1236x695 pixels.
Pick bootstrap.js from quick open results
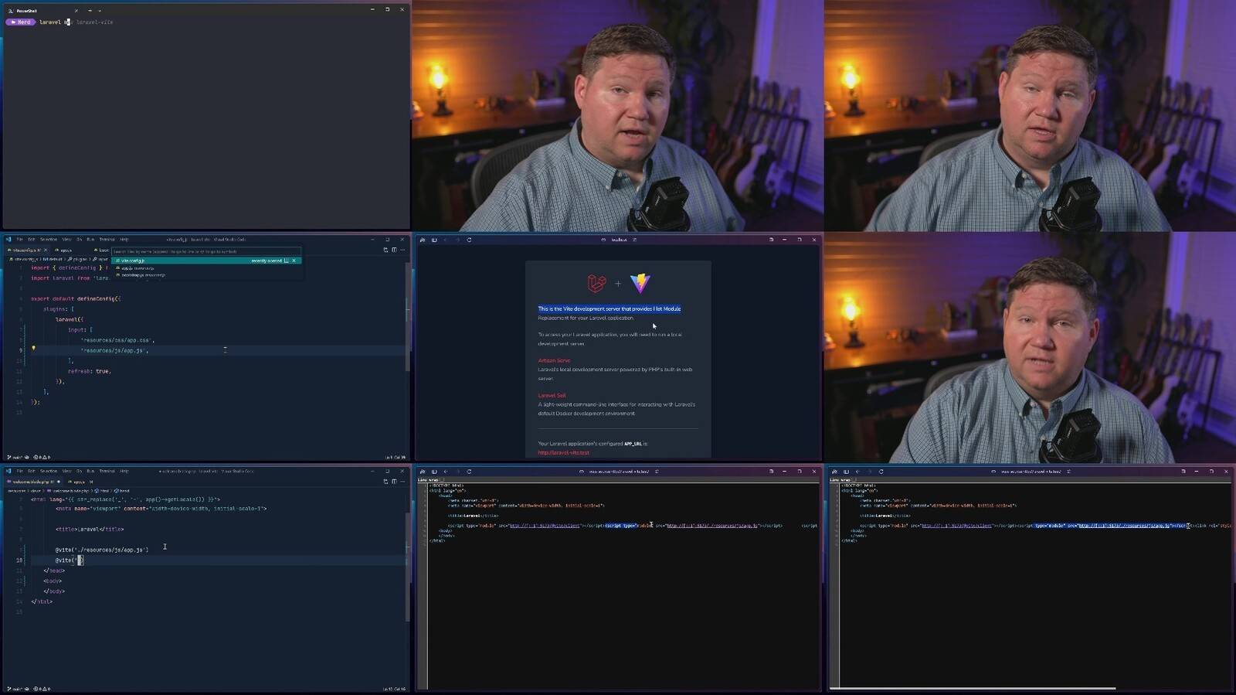pyautogui.click(x=140, y=275)
